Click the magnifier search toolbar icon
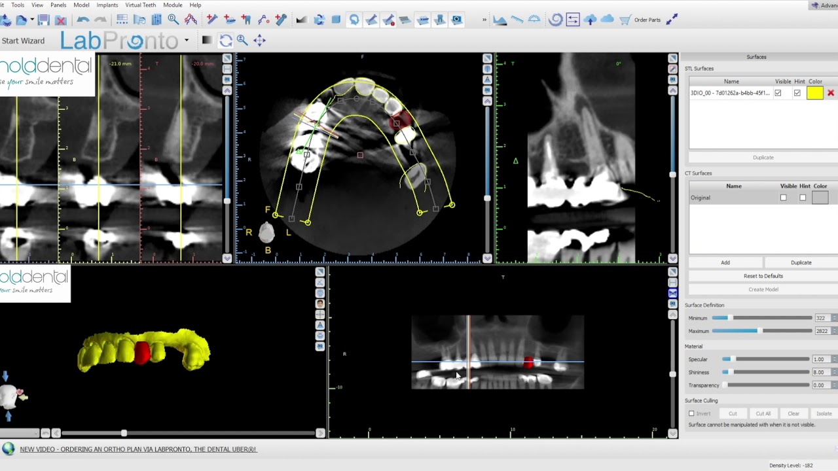 tap(173, 20)
